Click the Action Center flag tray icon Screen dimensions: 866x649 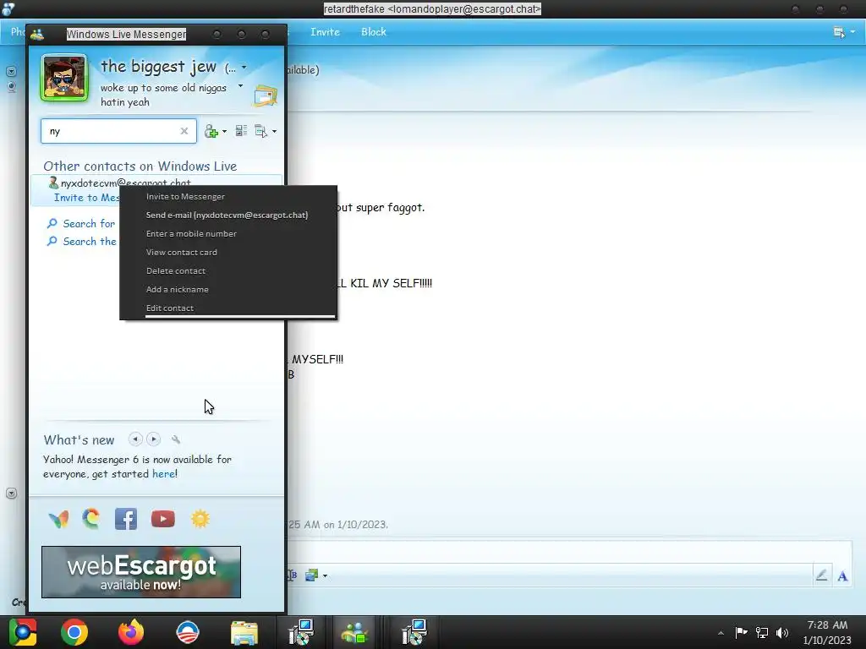[741, 632]
